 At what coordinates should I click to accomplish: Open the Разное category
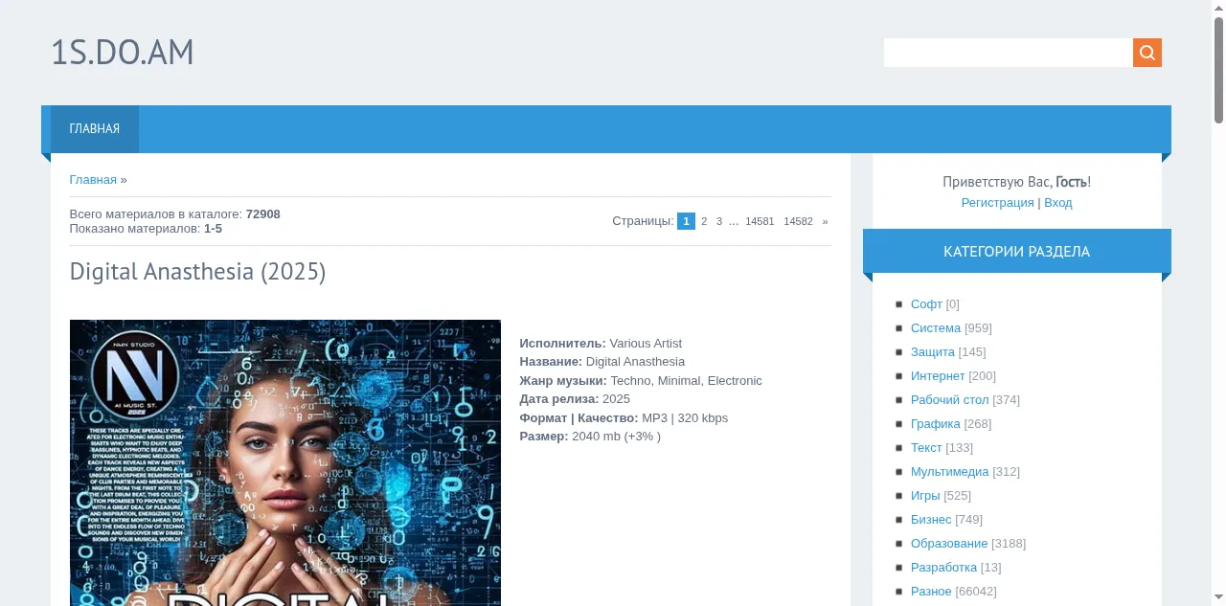(931, 591)
